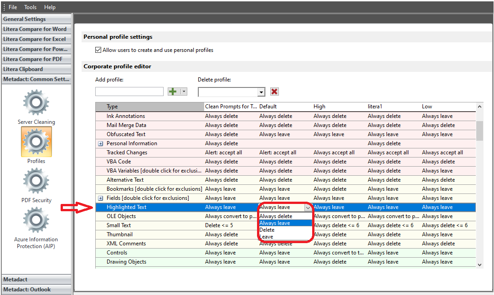Image resolution: width=494 pixels, height=295 pixels.
Task: Open the Help menu
Action: [50, 7]
